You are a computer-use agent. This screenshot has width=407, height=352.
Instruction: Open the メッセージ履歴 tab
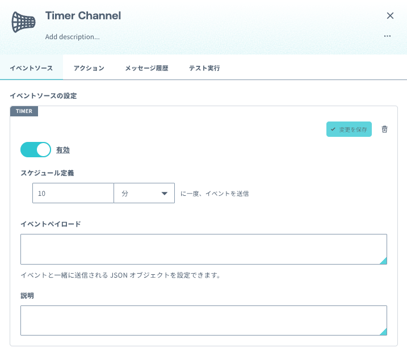click(x=146, y=68)
